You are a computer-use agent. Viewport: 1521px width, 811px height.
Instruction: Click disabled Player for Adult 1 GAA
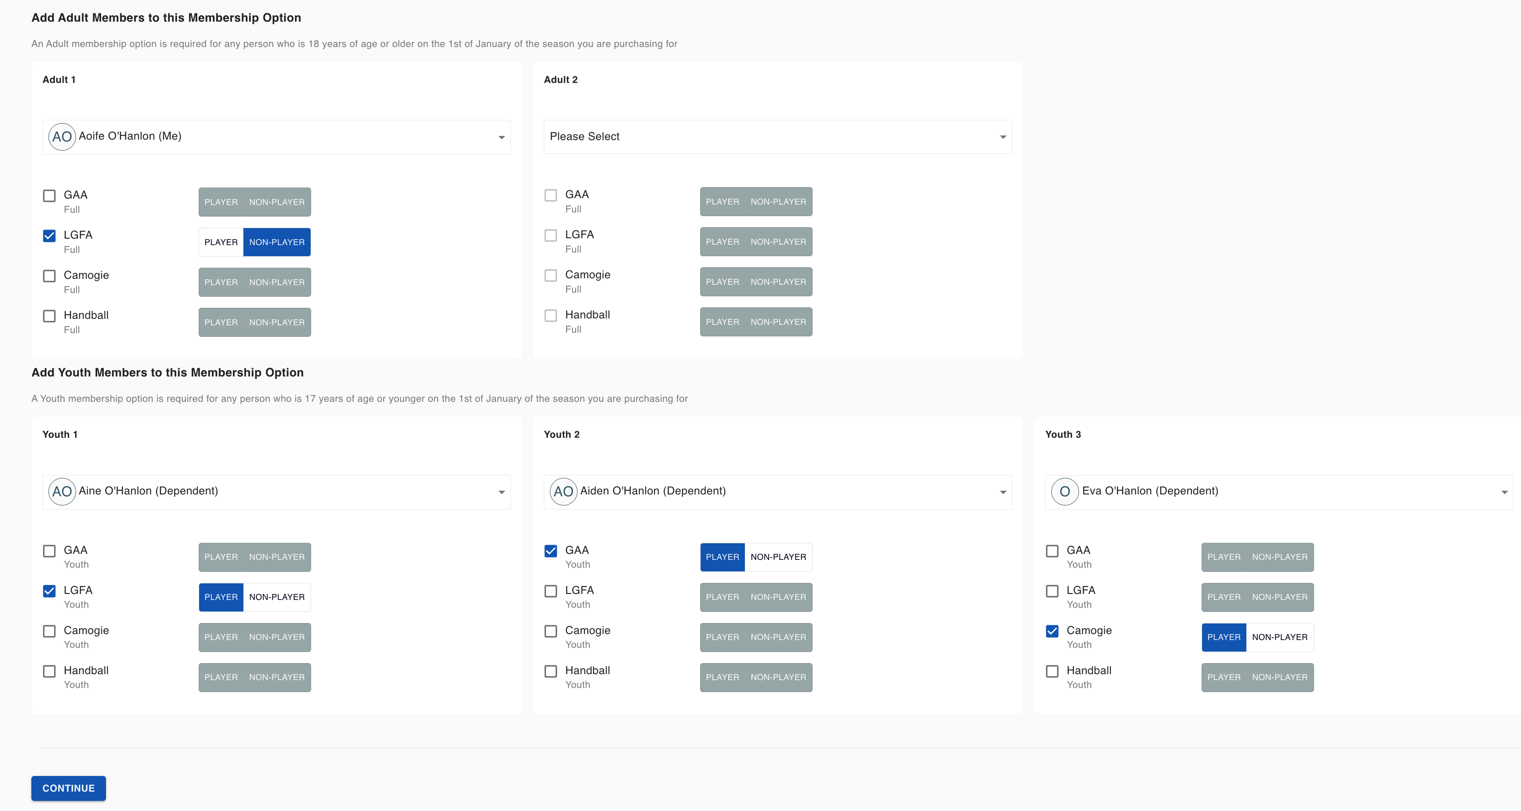[x=221, y=202]
